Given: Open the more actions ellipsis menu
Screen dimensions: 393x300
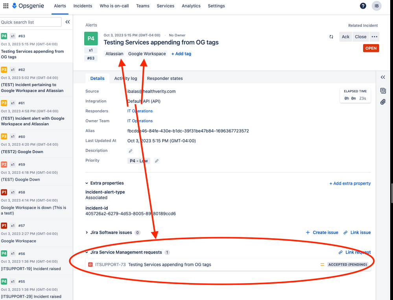Looking at the screenshot, I should (374, 37).
